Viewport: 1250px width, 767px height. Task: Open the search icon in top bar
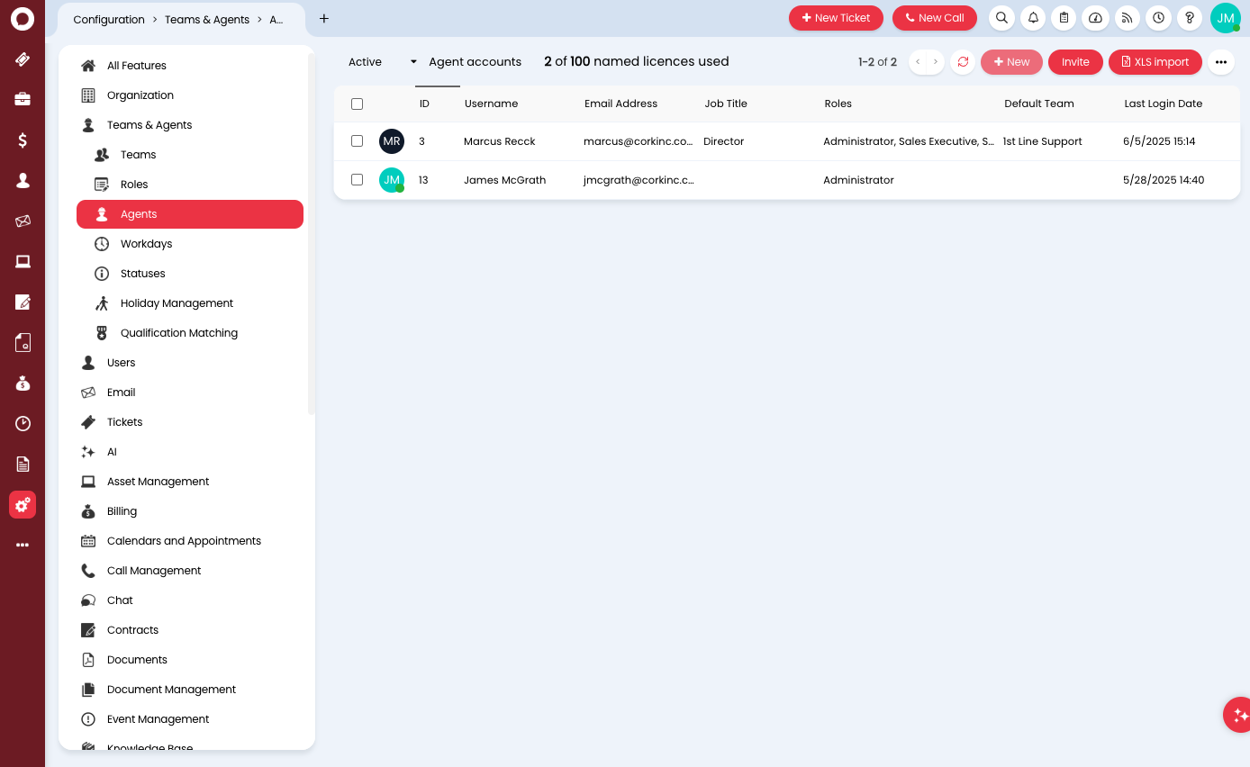(x=1001, y=18)
